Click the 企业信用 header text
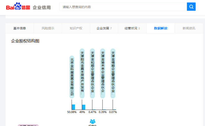This screenshot has height=126, width=205. point(42,7)
